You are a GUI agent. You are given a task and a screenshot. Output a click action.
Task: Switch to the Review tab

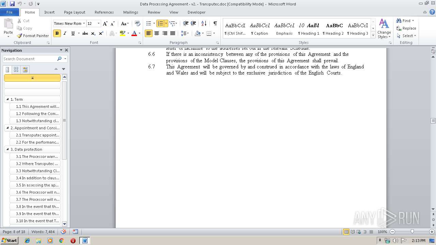(x=154, y=12)
